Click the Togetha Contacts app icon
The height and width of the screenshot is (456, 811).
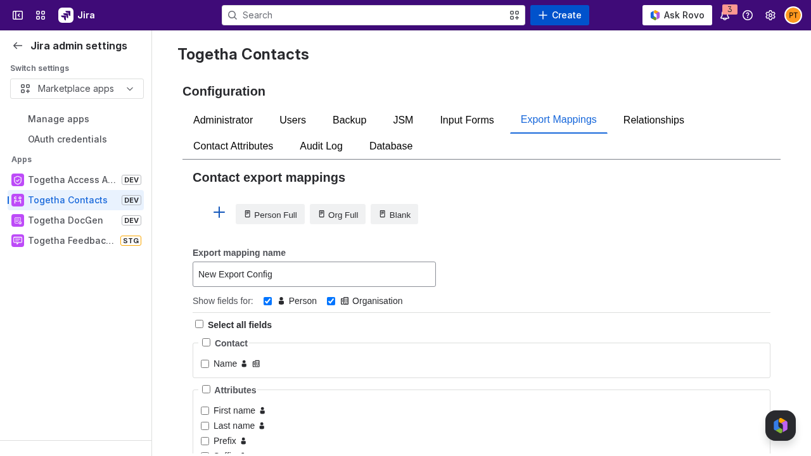pos(18,200)
